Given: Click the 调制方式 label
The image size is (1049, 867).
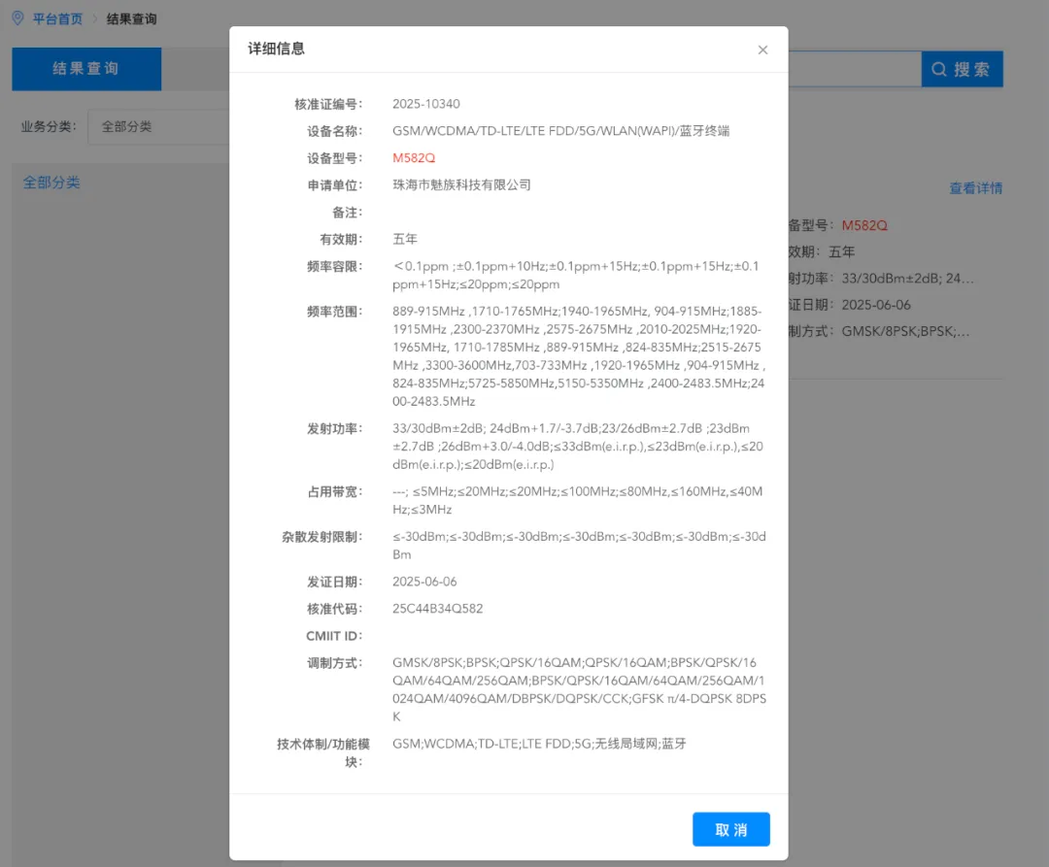Looking at the screenshot, I should 334,663.
